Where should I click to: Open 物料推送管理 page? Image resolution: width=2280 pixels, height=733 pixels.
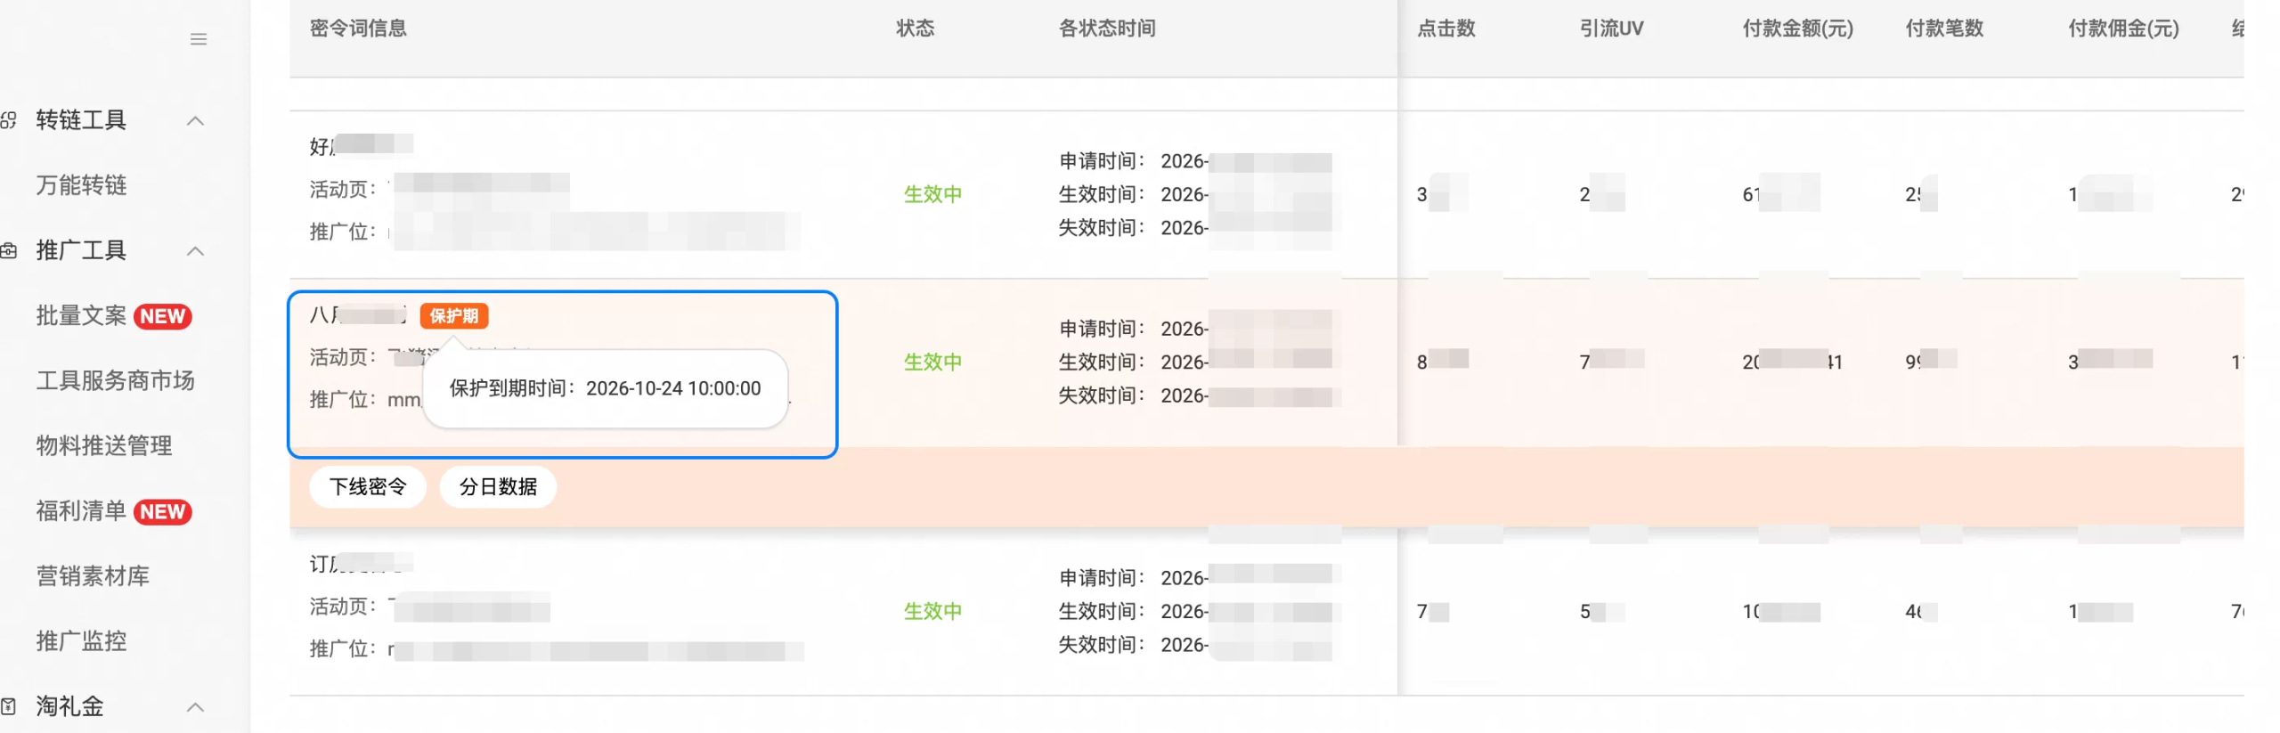[x=104, y=446]
